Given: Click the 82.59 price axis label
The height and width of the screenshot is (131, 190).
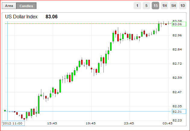Looking at the screenshot, I should pos(177,78).
